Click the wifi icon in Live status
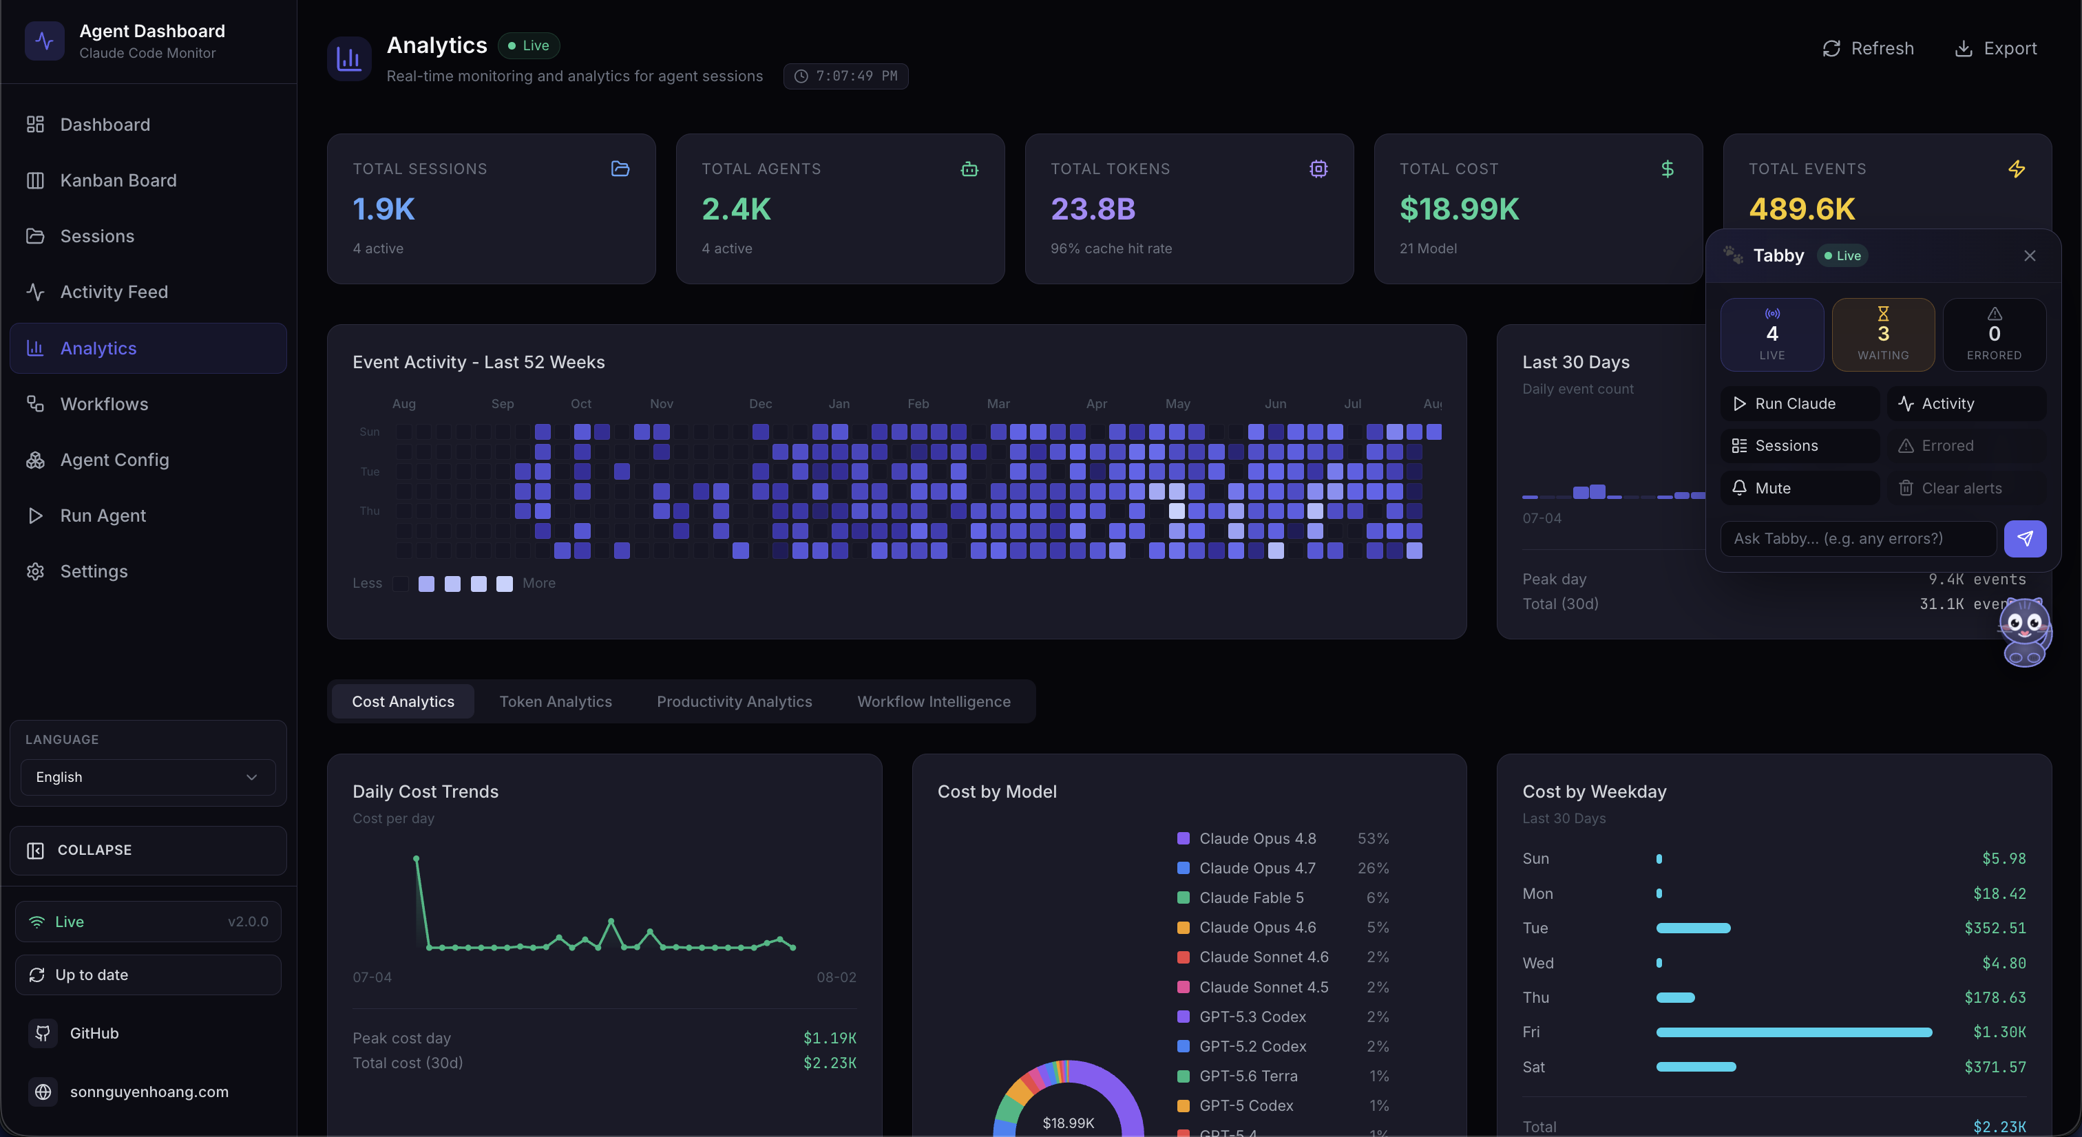This screenshot has height=1137, width=2082. (36, 922)
